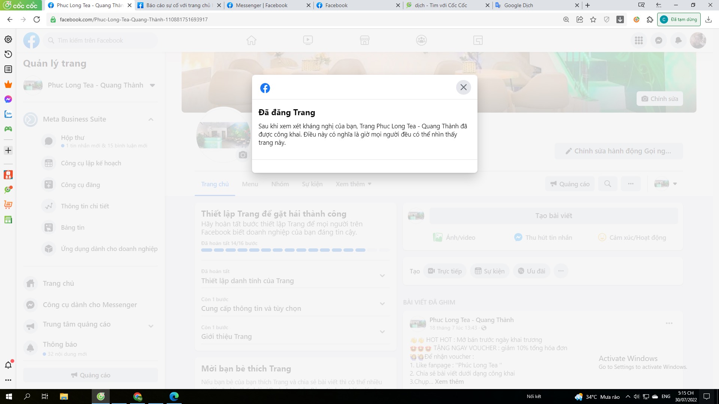Expand the Phuc Long Tea page selector dropdown
Screen dimensions: 719x404
tap(152, 85)
